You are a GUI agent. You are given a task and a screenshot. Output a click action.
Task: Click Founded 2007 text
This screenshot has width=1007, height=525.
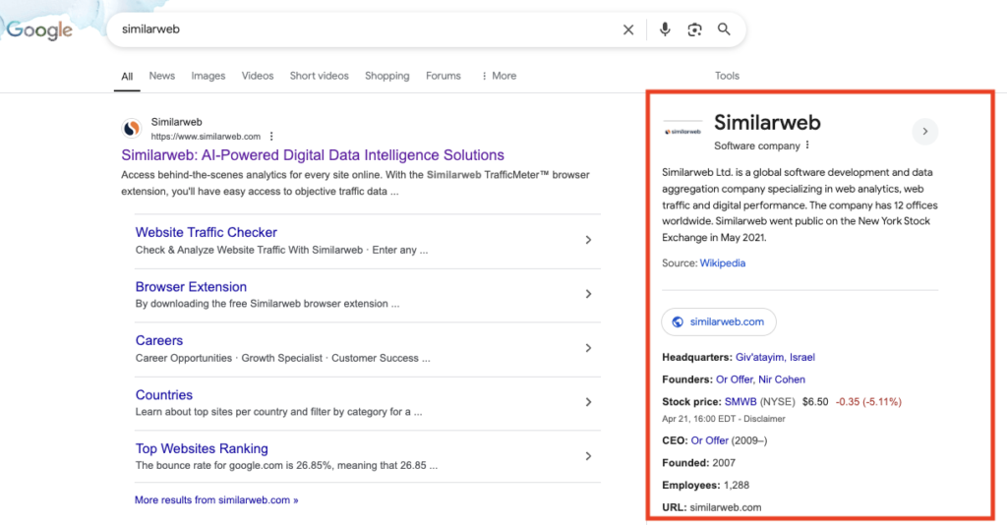point(699,463)
